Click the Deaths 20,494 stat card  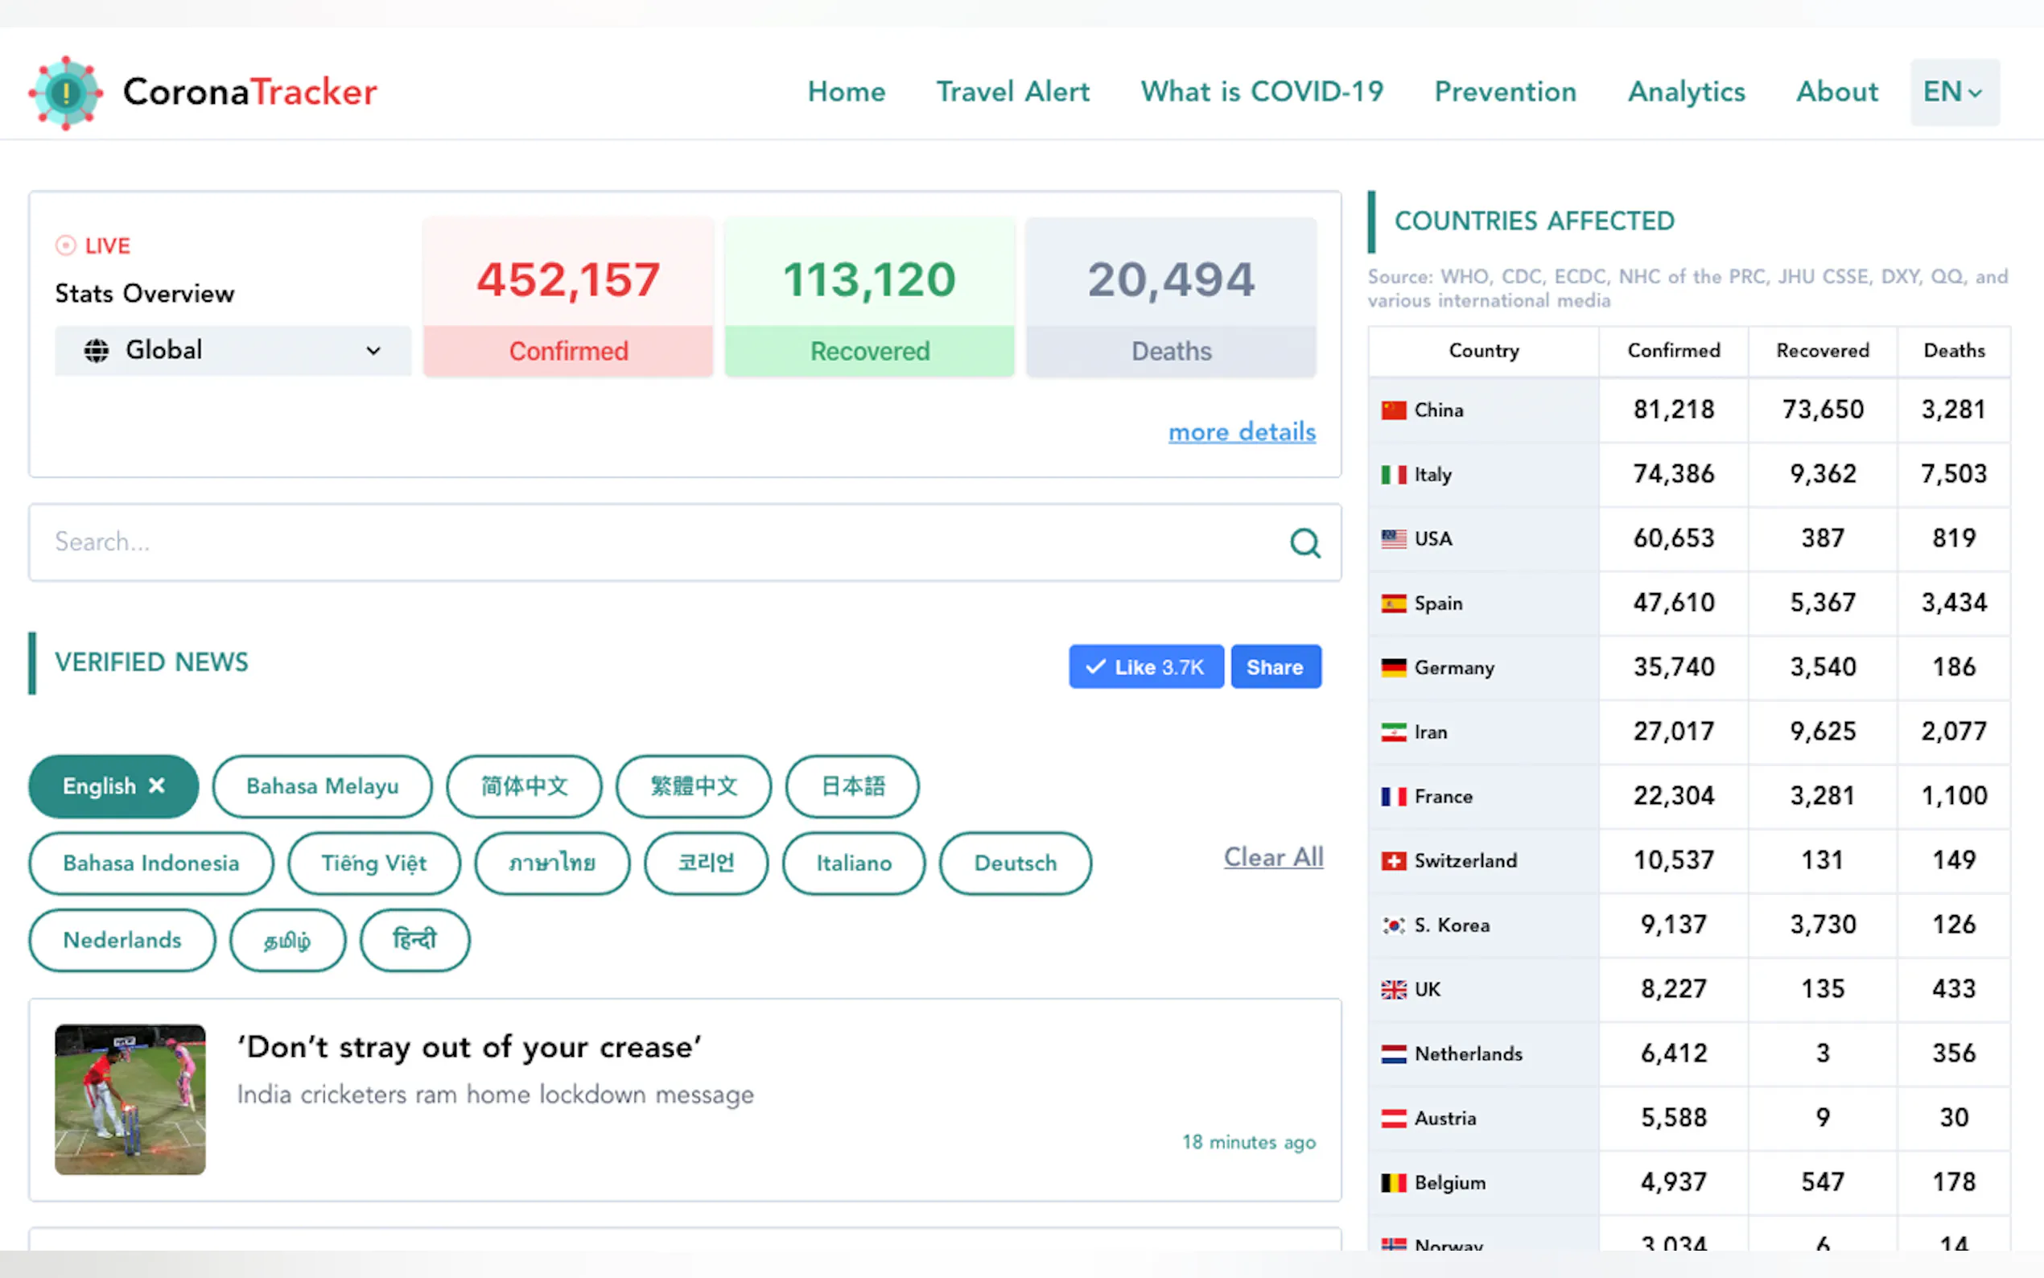1171,298
